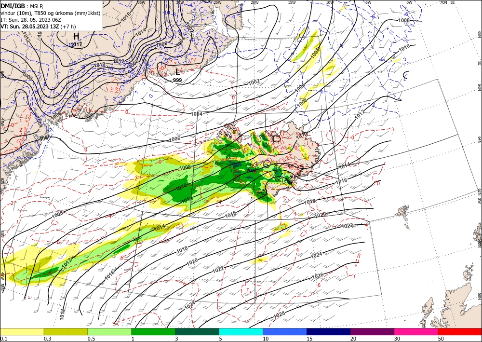Select the purple 20–30 legend swatch

[372, 331]
